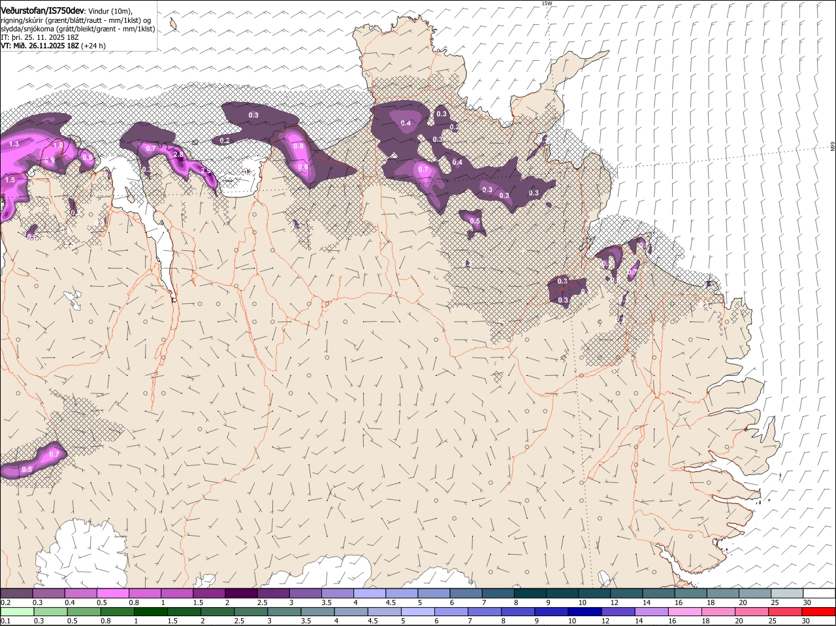The image size is (836, 626).
Task: Pick the 0.4–0.5 orchid snow legend swatch
Action: [x=80, y=593]
